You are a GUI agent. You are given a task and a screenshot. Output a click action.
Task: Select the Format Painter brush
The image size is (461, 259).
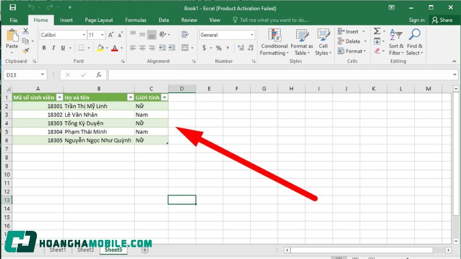pos(25,51)
